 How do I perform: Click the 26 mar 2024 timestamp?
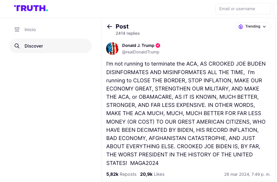click(x=247, y=174)
